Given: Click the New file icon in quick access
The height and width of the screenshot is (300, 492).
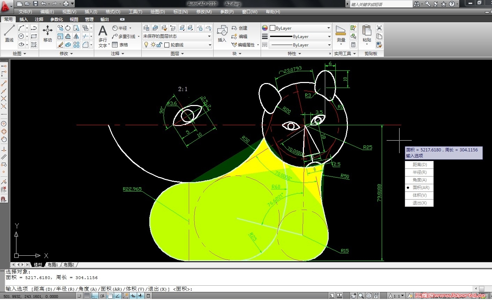Looking at the screenshot, I should tap(19, 4).
